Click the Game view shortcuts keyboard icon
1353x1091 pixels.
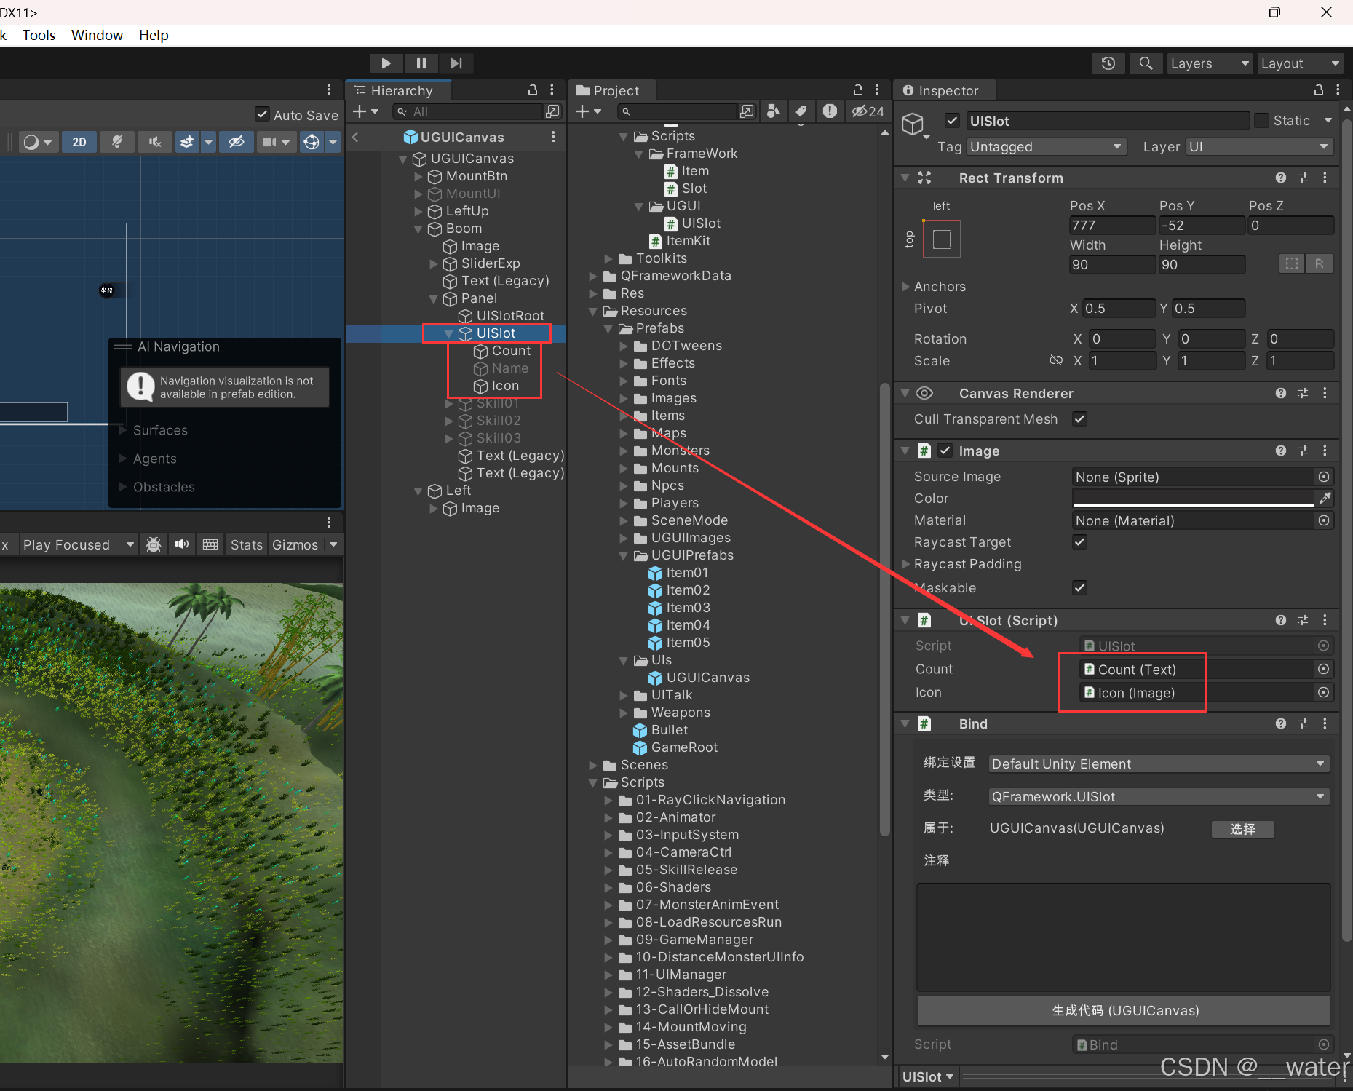210,544
